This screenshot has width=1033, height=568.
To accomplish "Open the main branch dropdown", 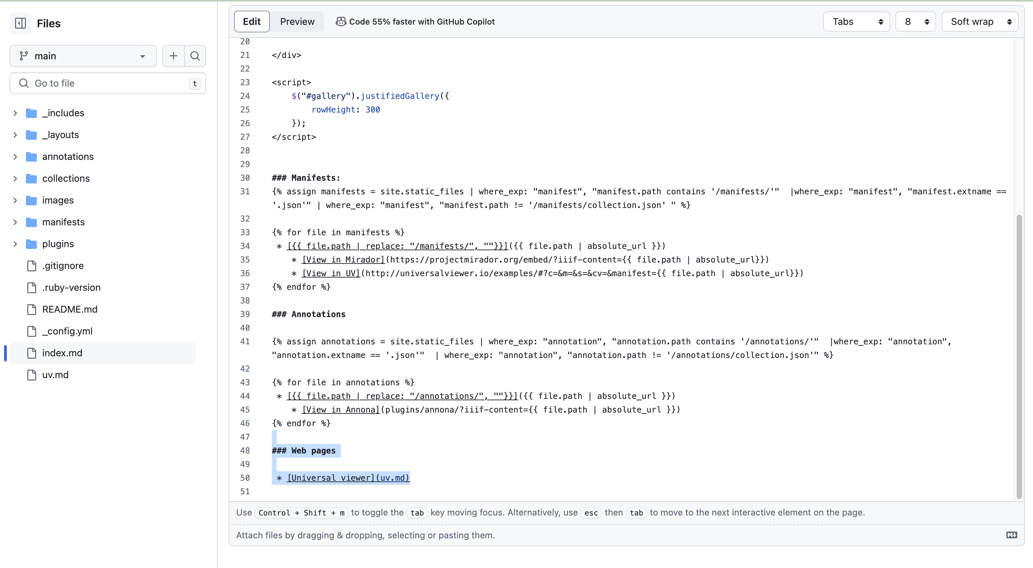I will click(83, 56).
